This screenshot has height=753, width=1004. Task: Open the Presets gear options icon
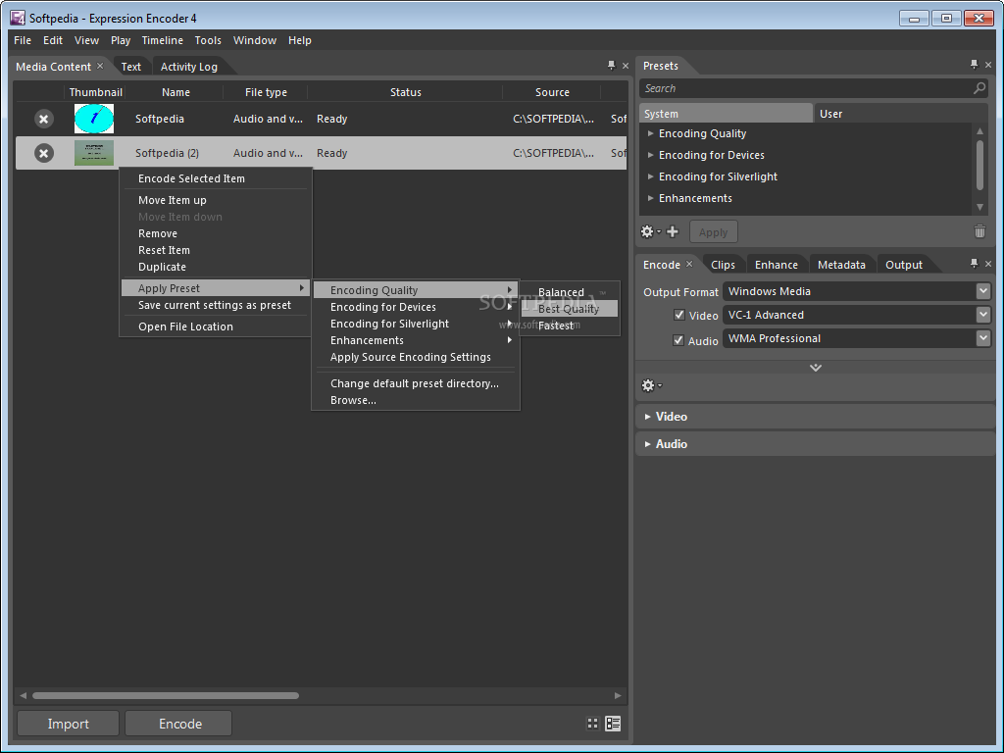click(650, 231)
